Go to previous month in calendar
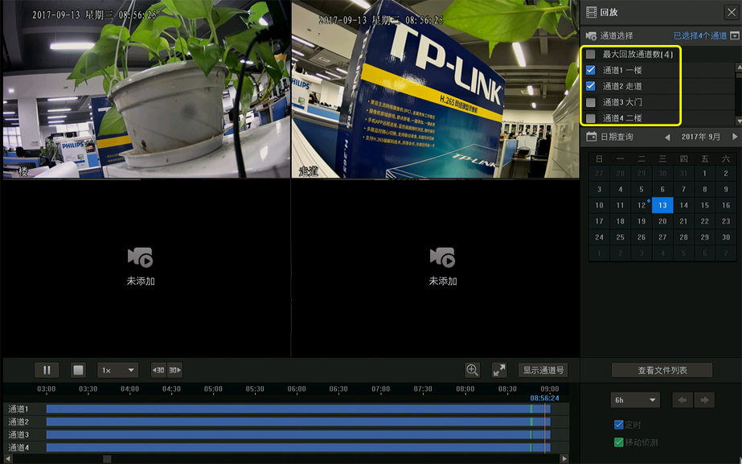The width and height of the screenshot is (742, 464). click(x=666, y=138)
